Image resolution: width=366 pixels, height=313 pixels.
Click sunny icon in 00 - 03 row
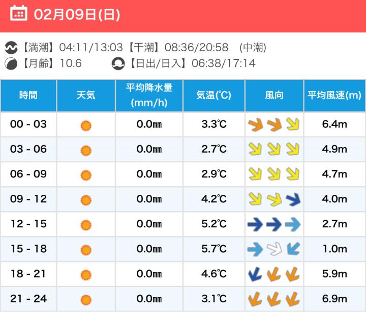86,126
